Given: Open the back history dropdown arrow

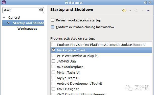Looking at the screenshot, I should pos(130,11).
